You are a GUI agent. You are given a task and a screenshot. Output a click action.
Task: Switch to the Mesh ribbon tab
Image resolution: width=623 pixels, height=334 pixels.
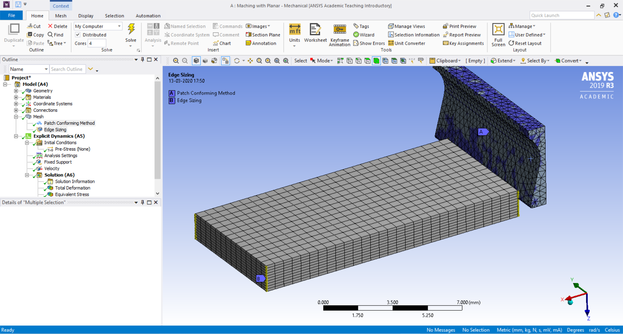tap(61, 16)
